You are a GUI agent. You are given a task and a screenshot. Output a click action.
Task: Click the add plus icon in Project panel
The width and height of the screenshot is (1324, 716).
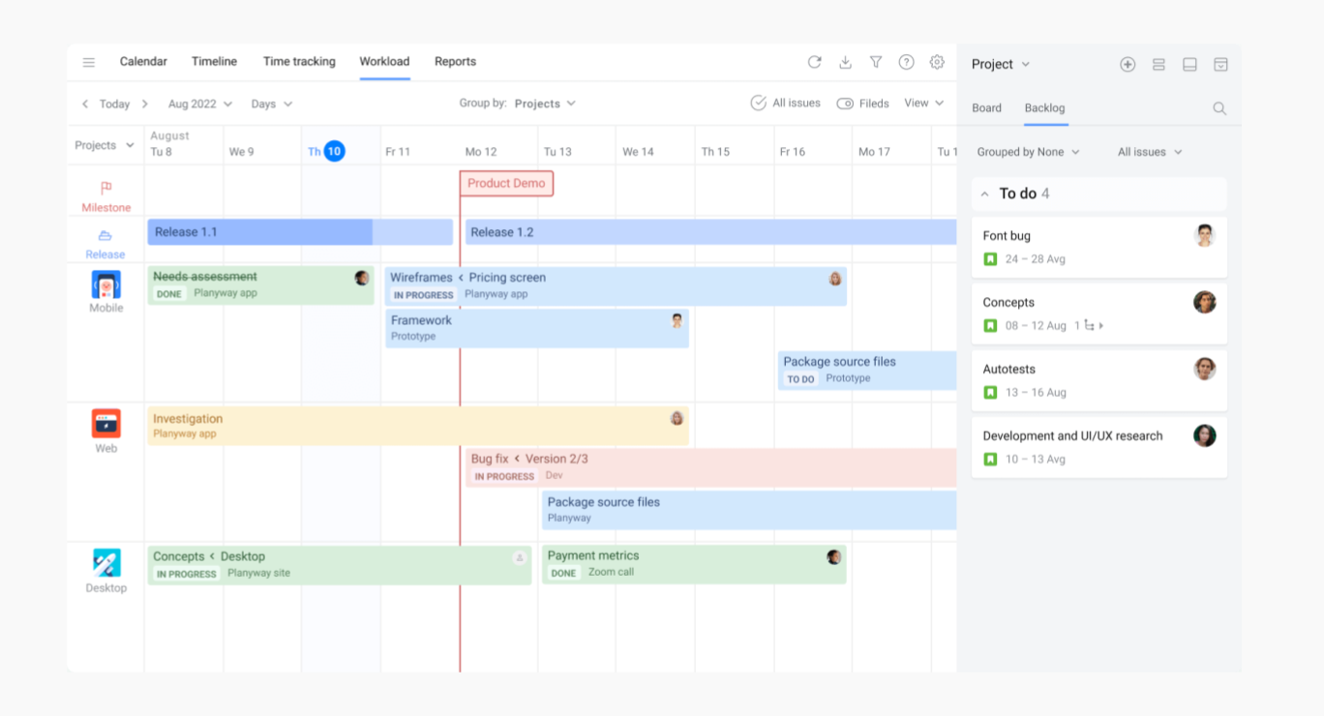point(1128,64)
